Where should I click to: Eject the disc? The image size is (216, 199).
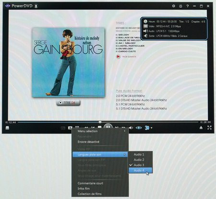point(201,128)
